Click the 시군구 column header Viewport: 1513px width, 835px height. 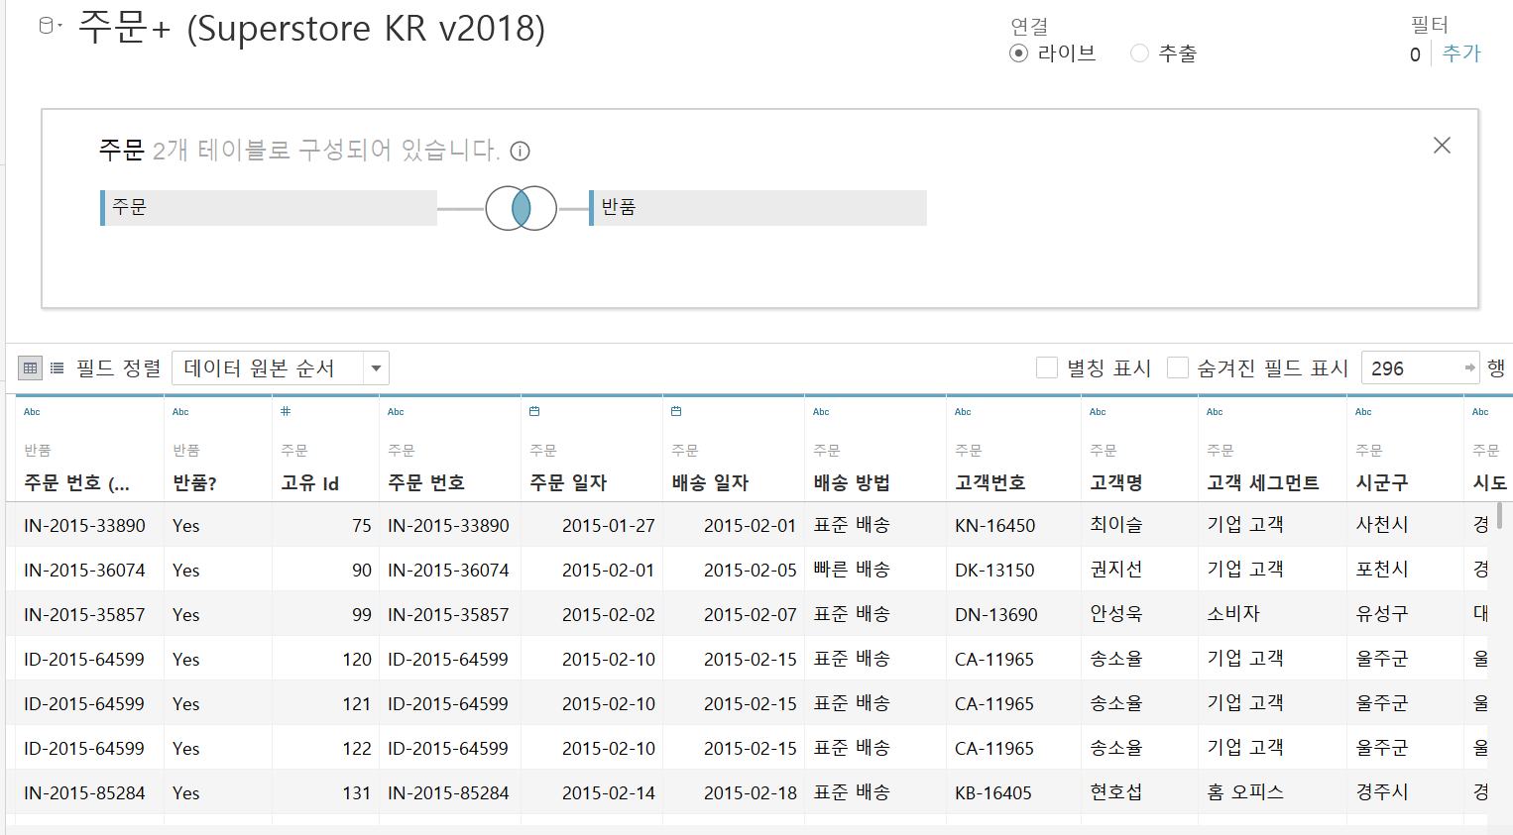[x=1382, y=483]
